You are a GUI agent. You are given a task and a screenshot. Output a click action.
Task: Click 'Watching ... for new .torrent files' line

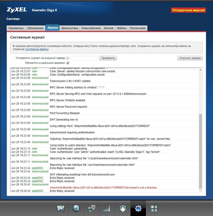[x=110, y=139]
